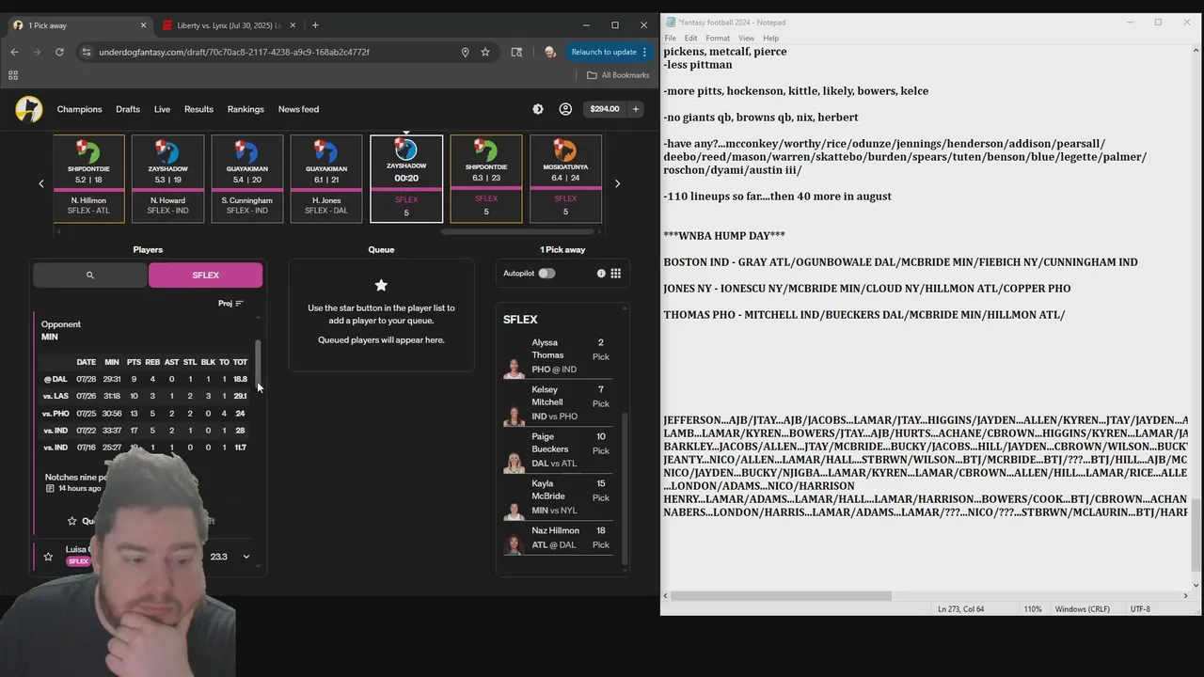
Task: Close the 1 Pick away tab
Action: 143,25
